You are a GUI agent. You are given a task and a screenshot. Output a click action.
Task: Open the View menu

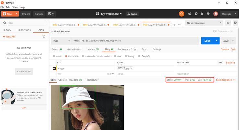click(x=15, y=7)
